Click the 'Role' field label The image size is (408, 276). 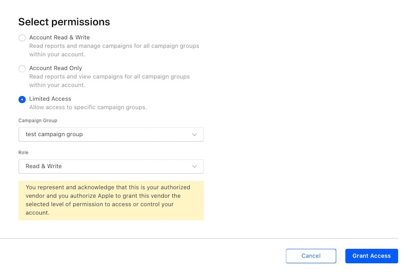point(24,152)
